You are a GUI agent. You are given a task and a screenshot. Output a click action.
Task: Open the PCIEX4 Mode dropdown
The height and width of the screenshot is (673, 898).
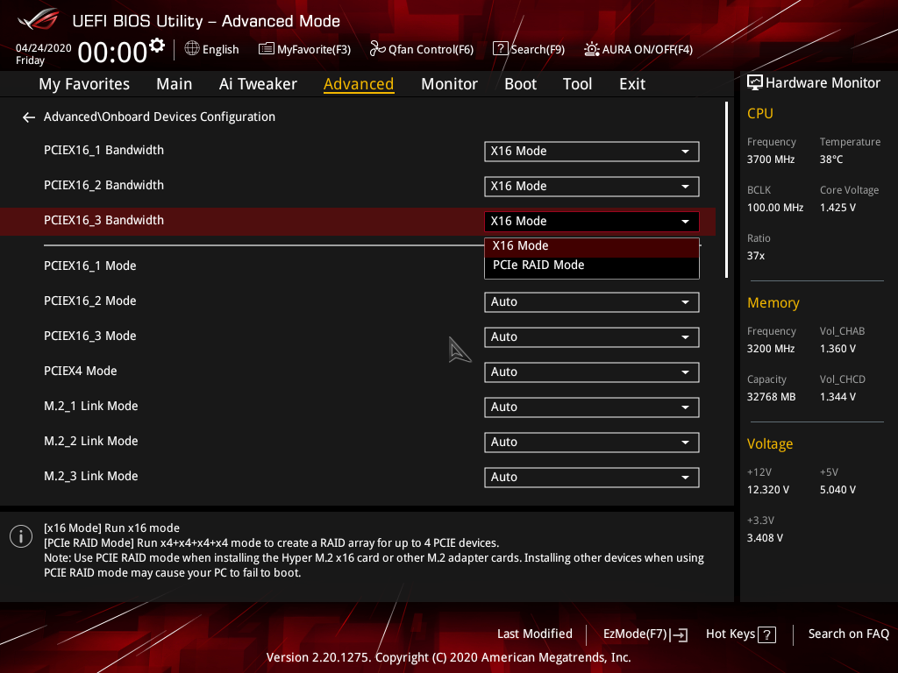(592, 372)
